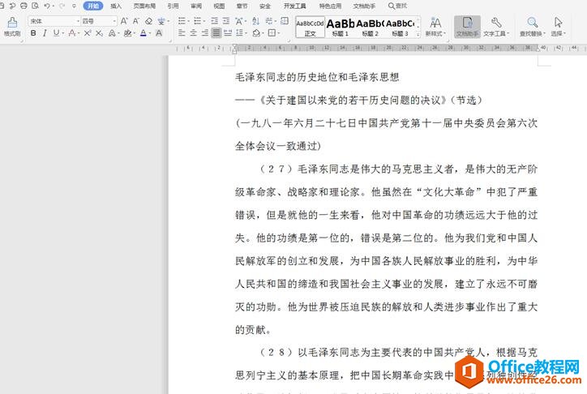
Task: Expand the paragraph shading fill dropdown
Action: (263, 33)
